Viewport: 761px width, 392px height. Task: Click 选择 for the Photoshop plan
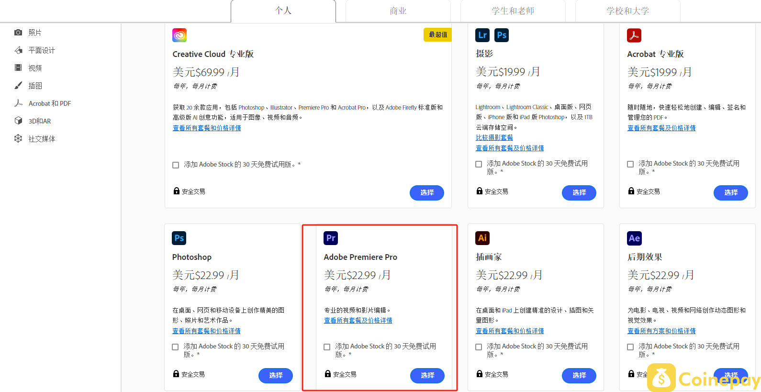(276, 375)
